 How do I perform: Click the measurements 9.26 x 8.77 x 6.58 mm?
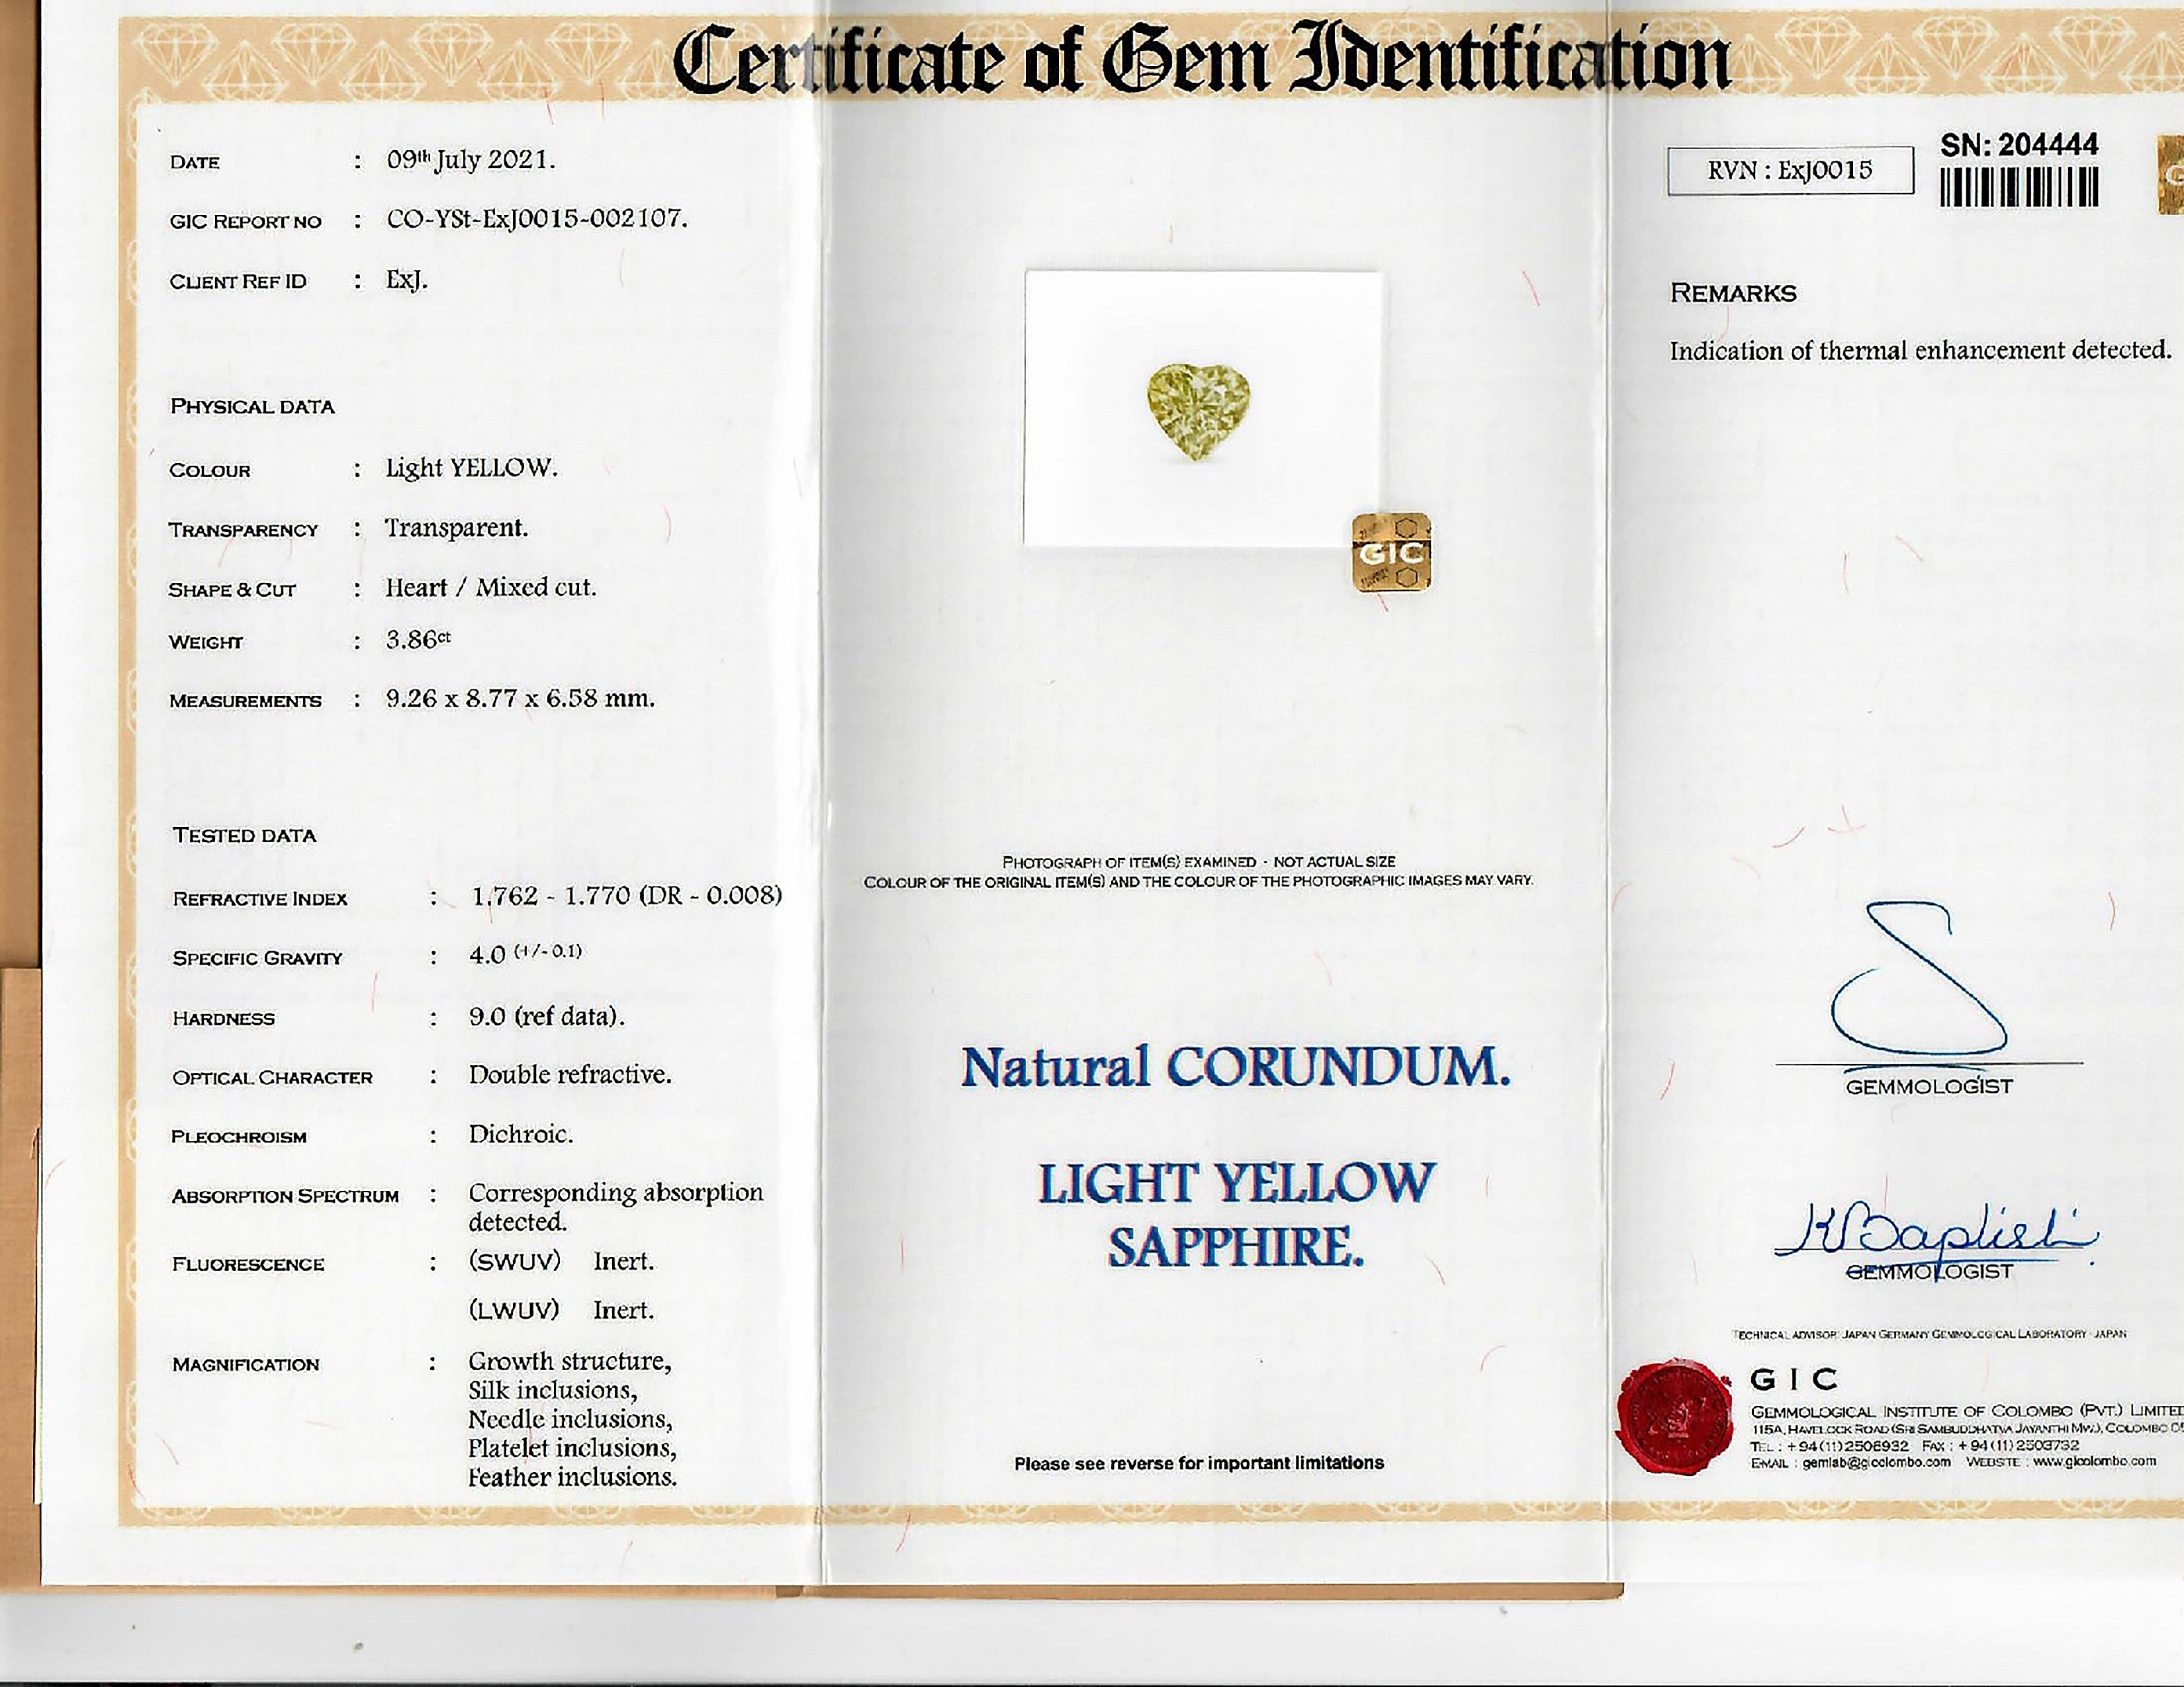click(x=520, y=699)
